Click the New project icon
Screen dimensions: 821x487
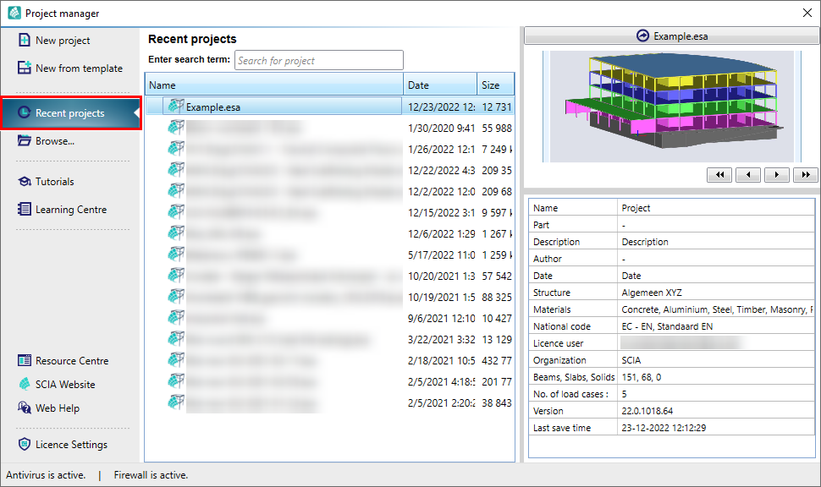pos(24,41)
